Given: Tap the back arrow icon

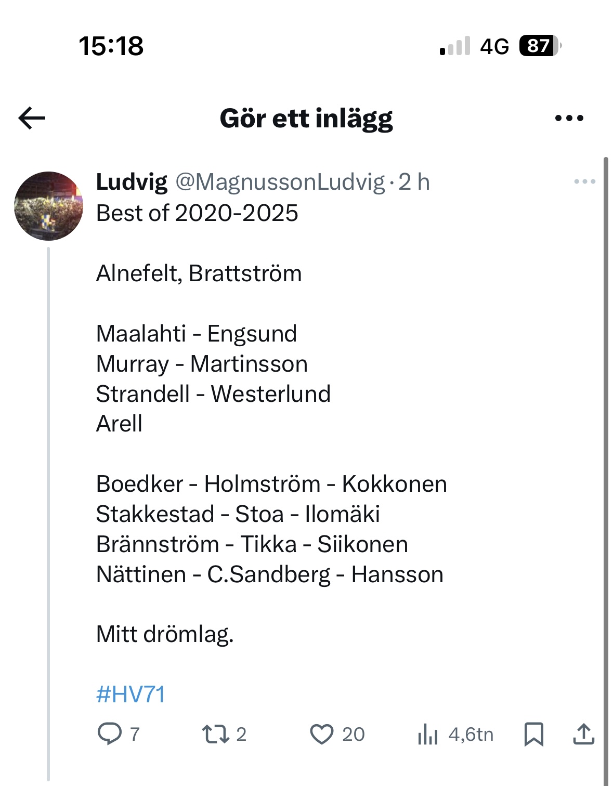Looking at the screenshot, I should [x=32, y=118].
